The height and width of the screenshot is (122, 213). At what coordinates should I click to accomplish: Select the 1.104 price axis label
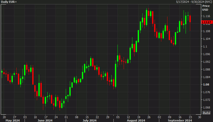(x=207, y=39)
